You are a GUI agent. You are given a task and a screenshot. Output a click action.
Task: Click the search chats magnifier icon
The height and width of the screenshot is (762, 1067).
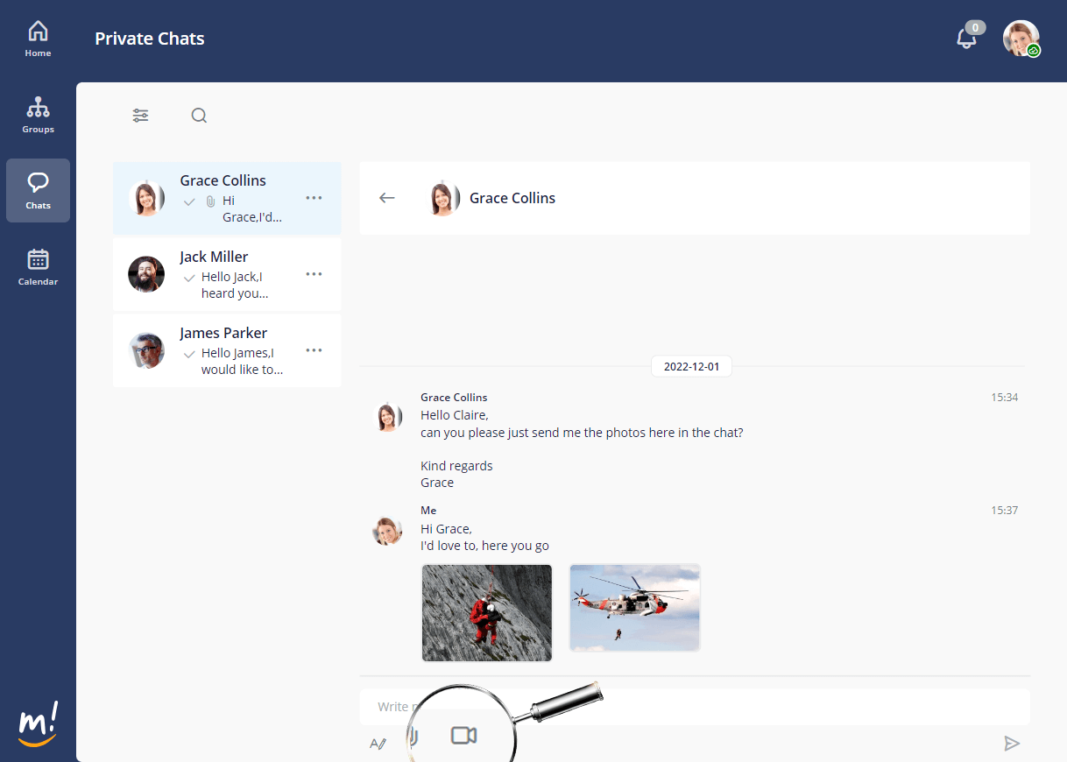199,116
